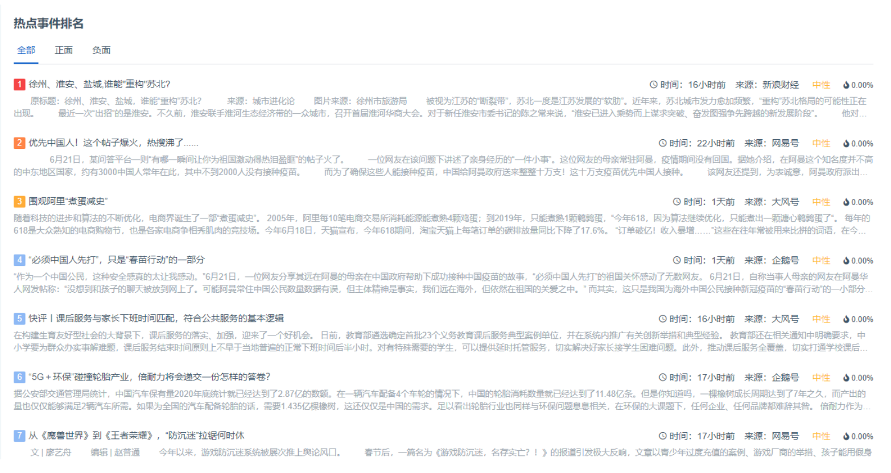This screenshot has height=473, width=891.
Task: Click the orange number 3 rank badge
Action: (x=19, y=201)
